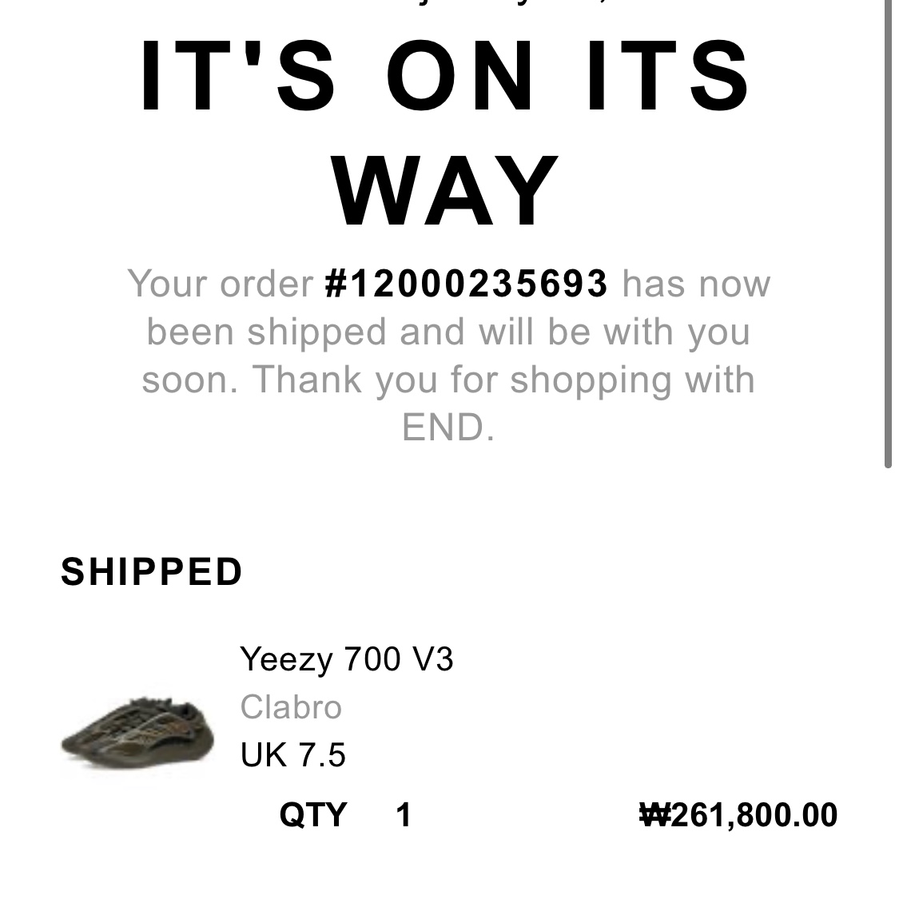Click the 'been shipped and will be with you' line
This screenshot has height=899, width=899.
(448, 332)
